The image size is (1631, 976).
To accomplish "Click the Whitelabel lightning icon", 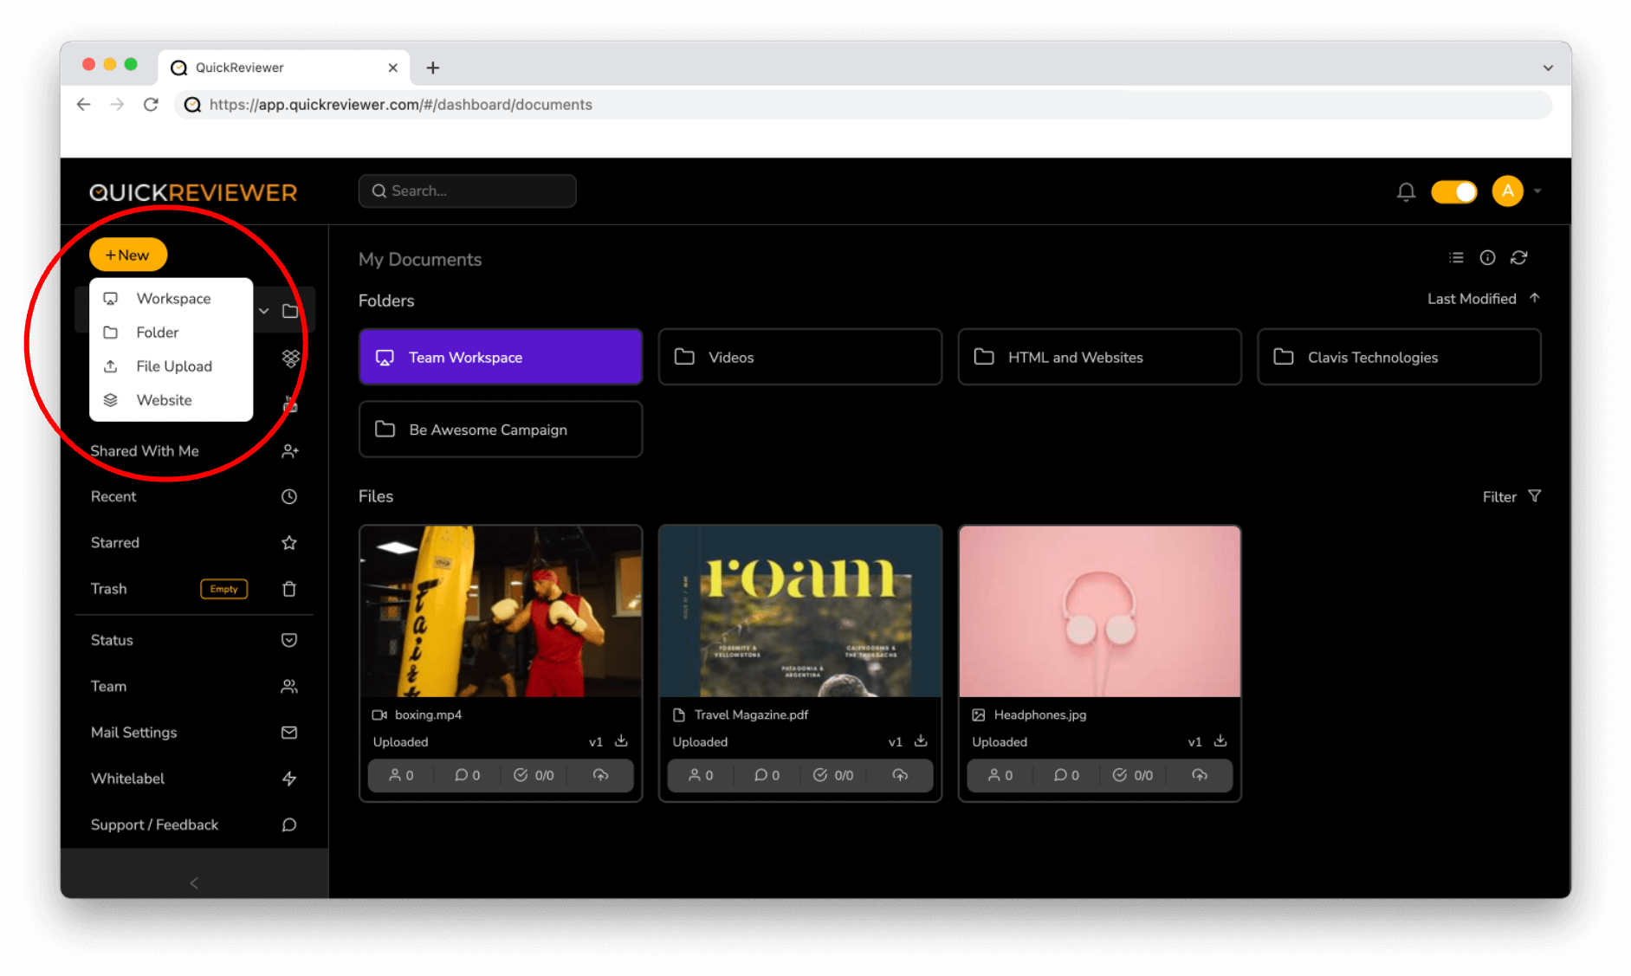I will click(x=289, y=779).
